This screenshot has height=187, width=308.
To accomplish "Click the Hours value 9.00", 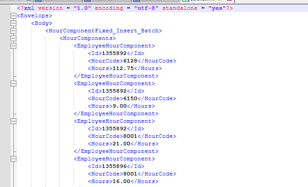I will click(x=120, y=106).
